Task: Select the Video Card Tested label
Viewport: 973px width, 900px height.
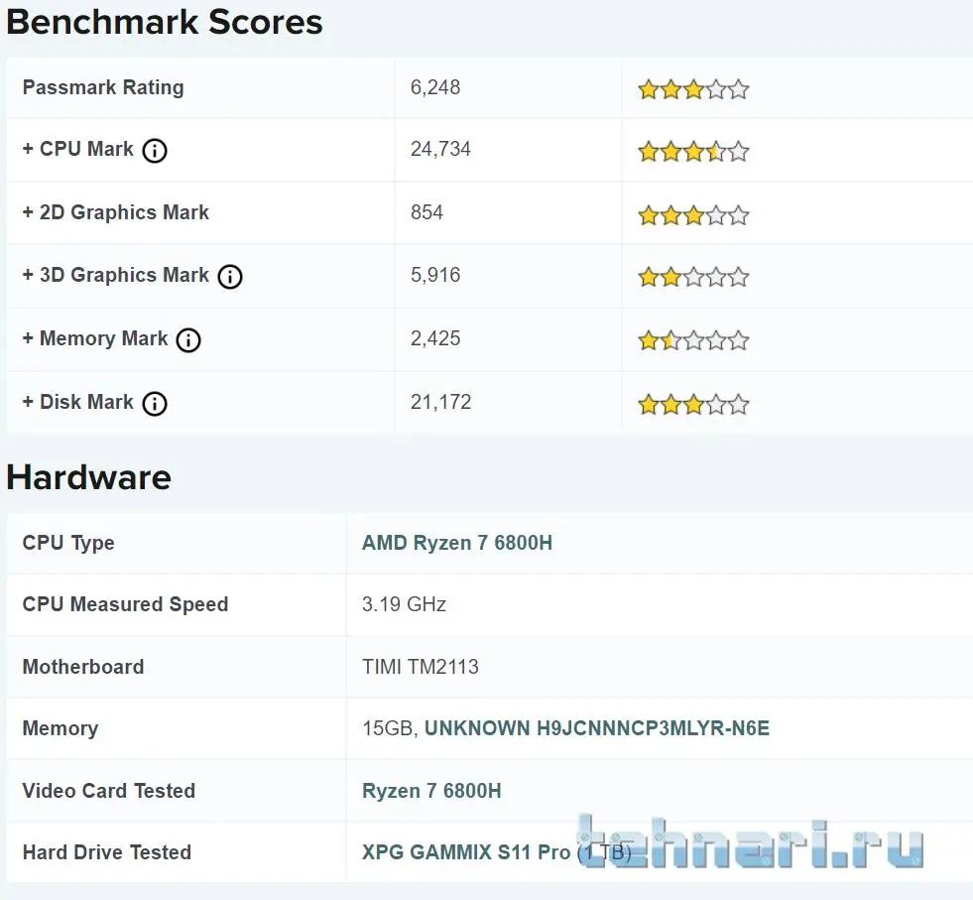Action: (108, 790)
